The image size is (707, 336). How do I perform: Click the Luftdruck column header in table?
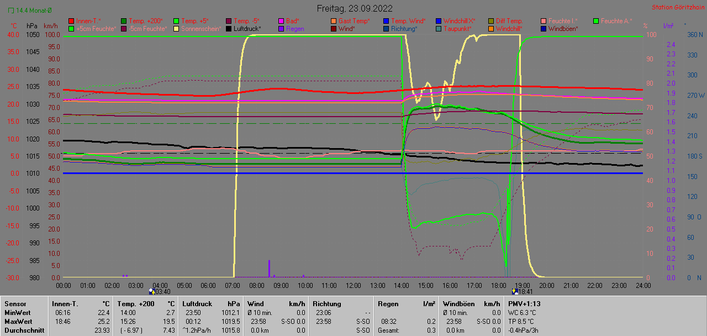click(x=197, y=304)
